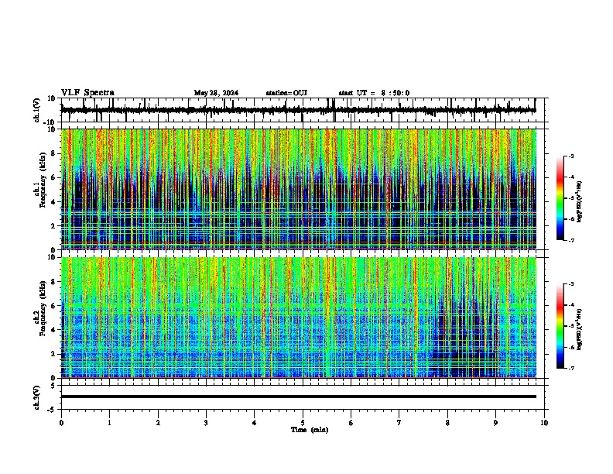Select the date text "May 28, 2024"
Image resolution: width=613 pixels, height=474 pixels.
(x=216, y=93)
